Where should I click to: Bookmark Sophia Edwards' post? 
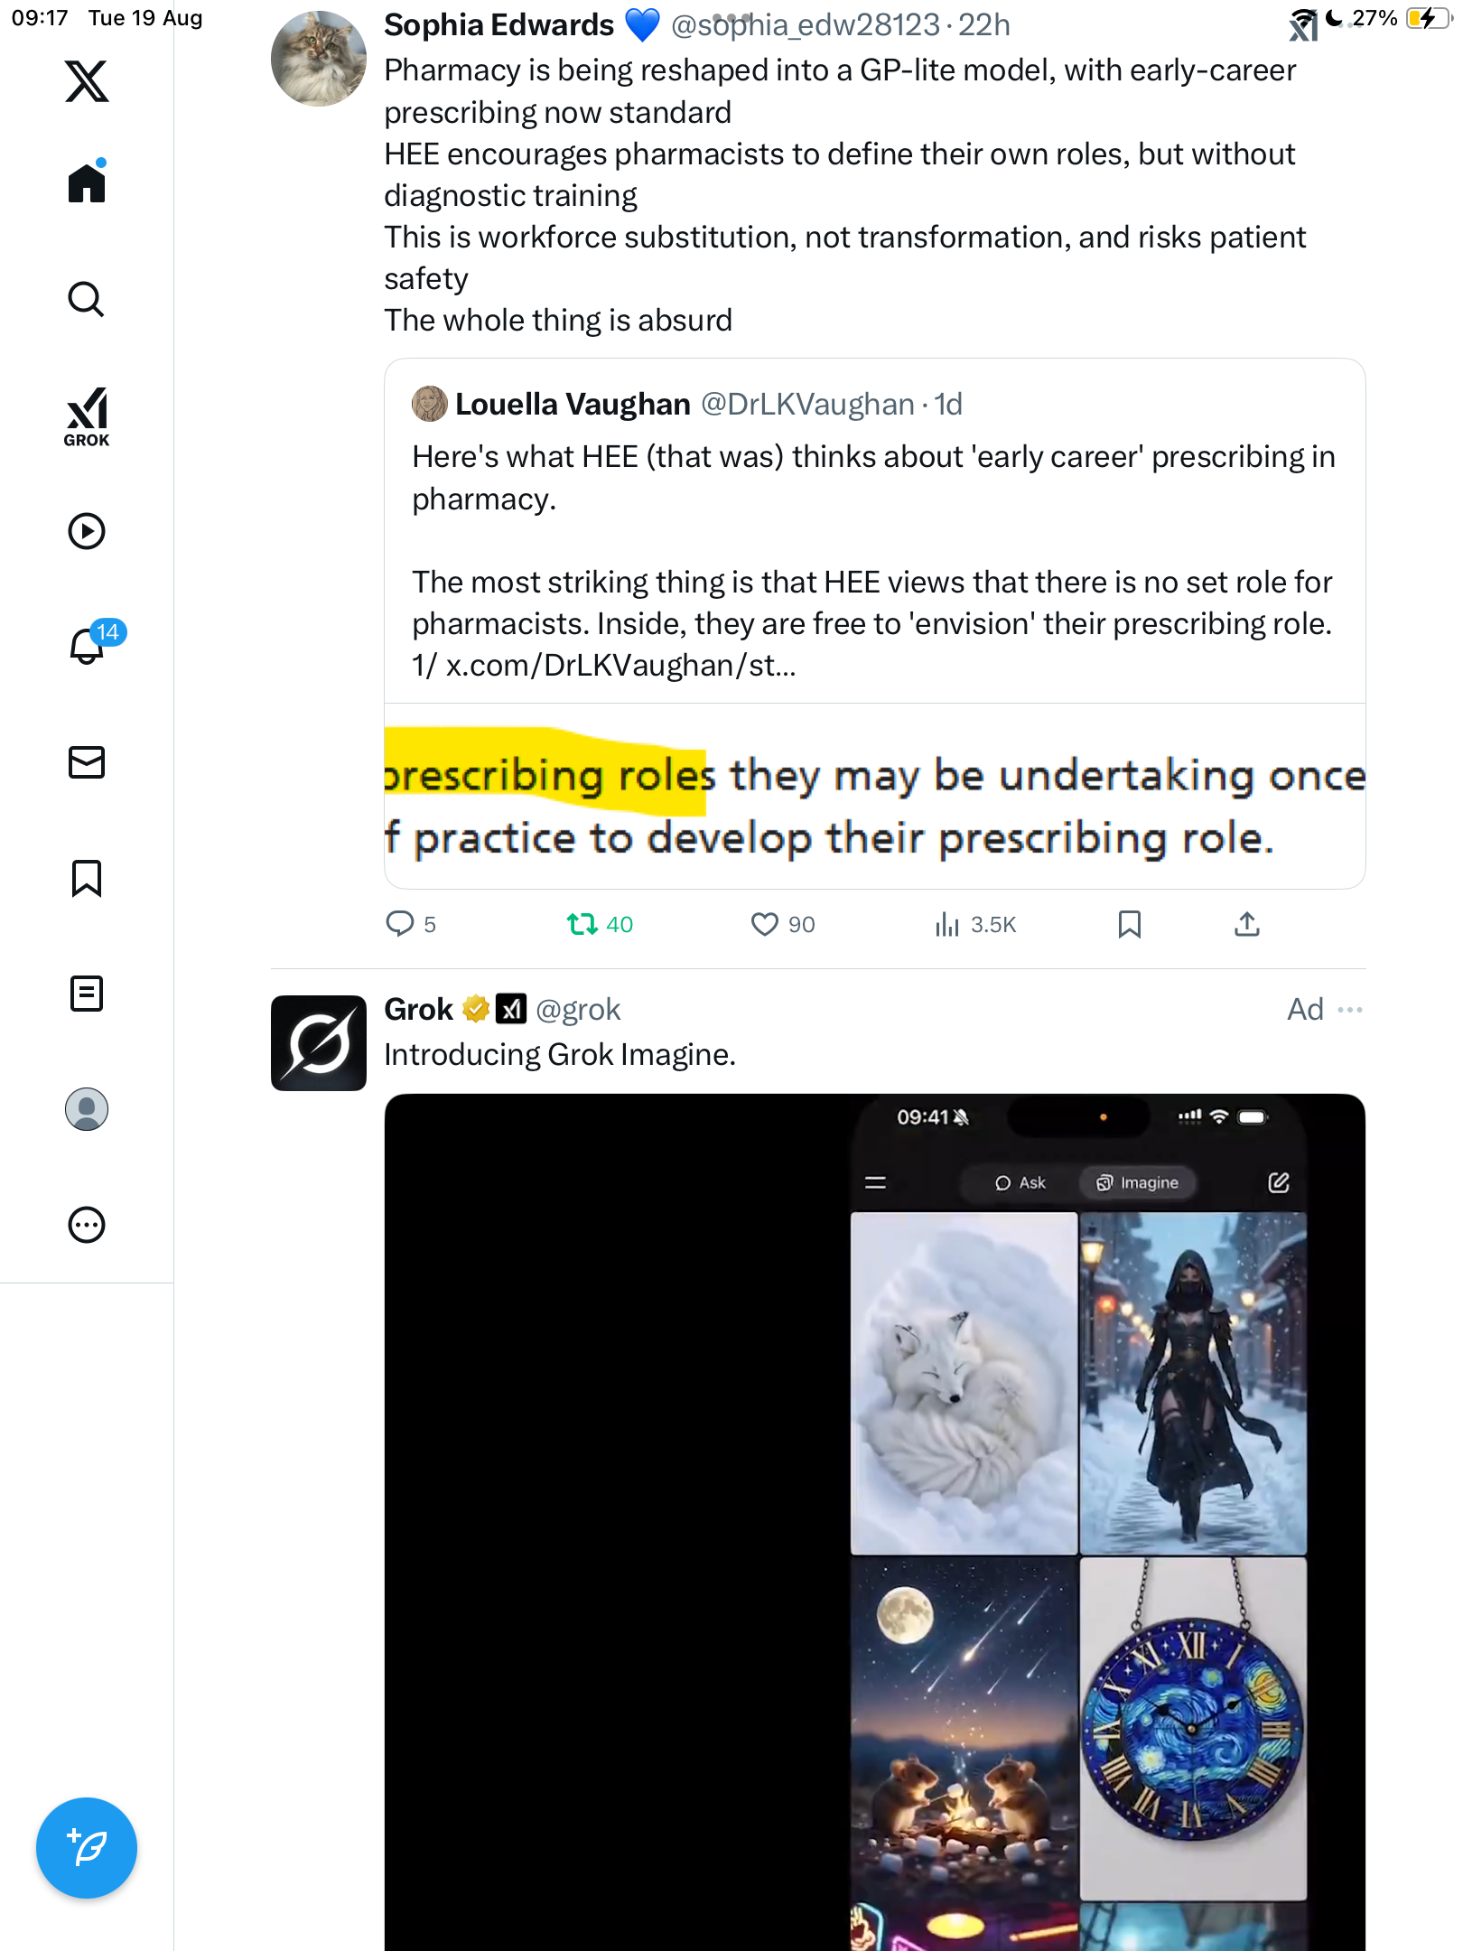[1129, 924]
